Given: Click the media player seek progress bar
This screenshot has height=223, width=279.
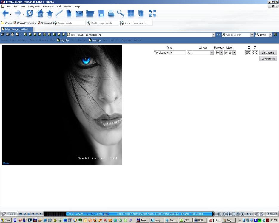Looking at the screenshot, I should tap(140, 214).
